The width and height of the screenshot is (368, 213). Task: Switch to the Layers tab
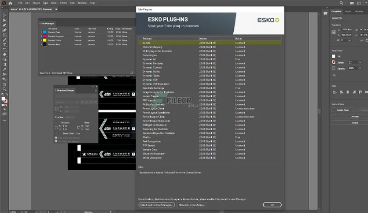click(348, 11)
